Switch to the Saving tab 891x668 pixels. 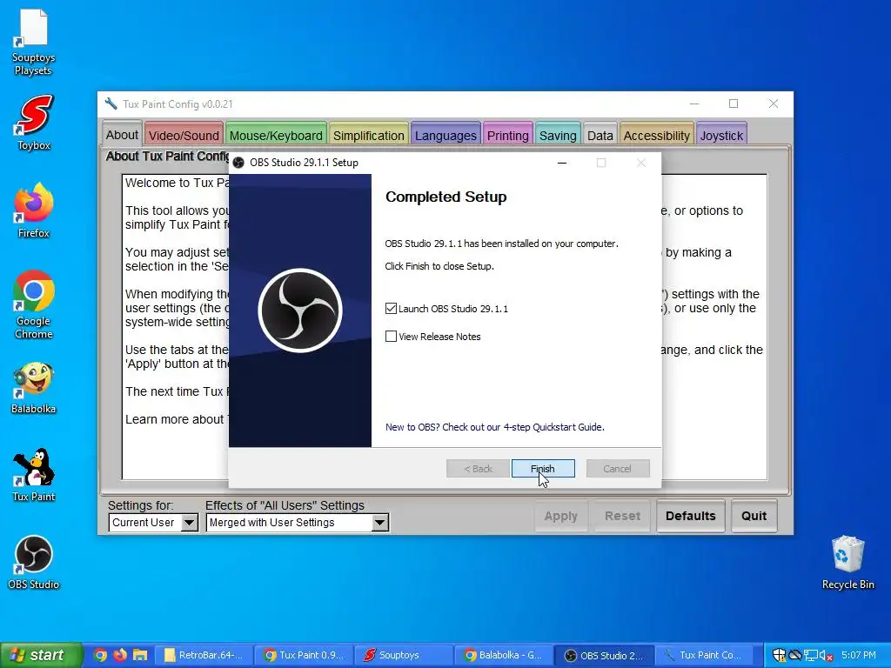pos(558,135)
